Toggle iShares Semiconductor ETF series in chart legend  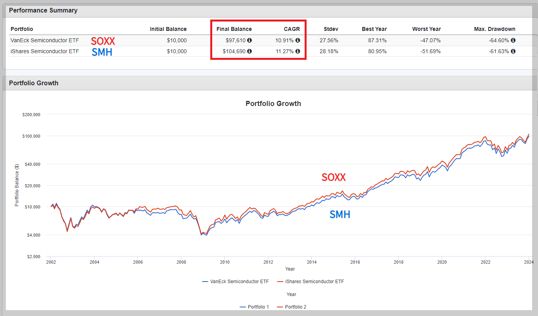click(310, 282)
